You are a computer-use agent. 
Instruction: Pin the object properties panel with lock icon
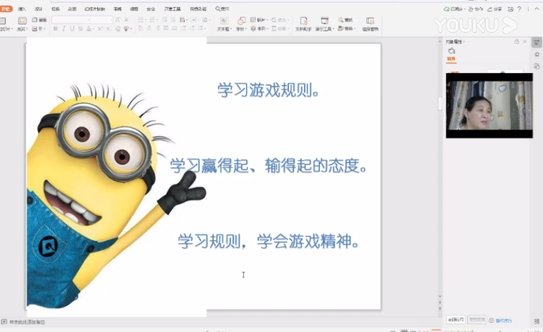(x=517, y=41)
